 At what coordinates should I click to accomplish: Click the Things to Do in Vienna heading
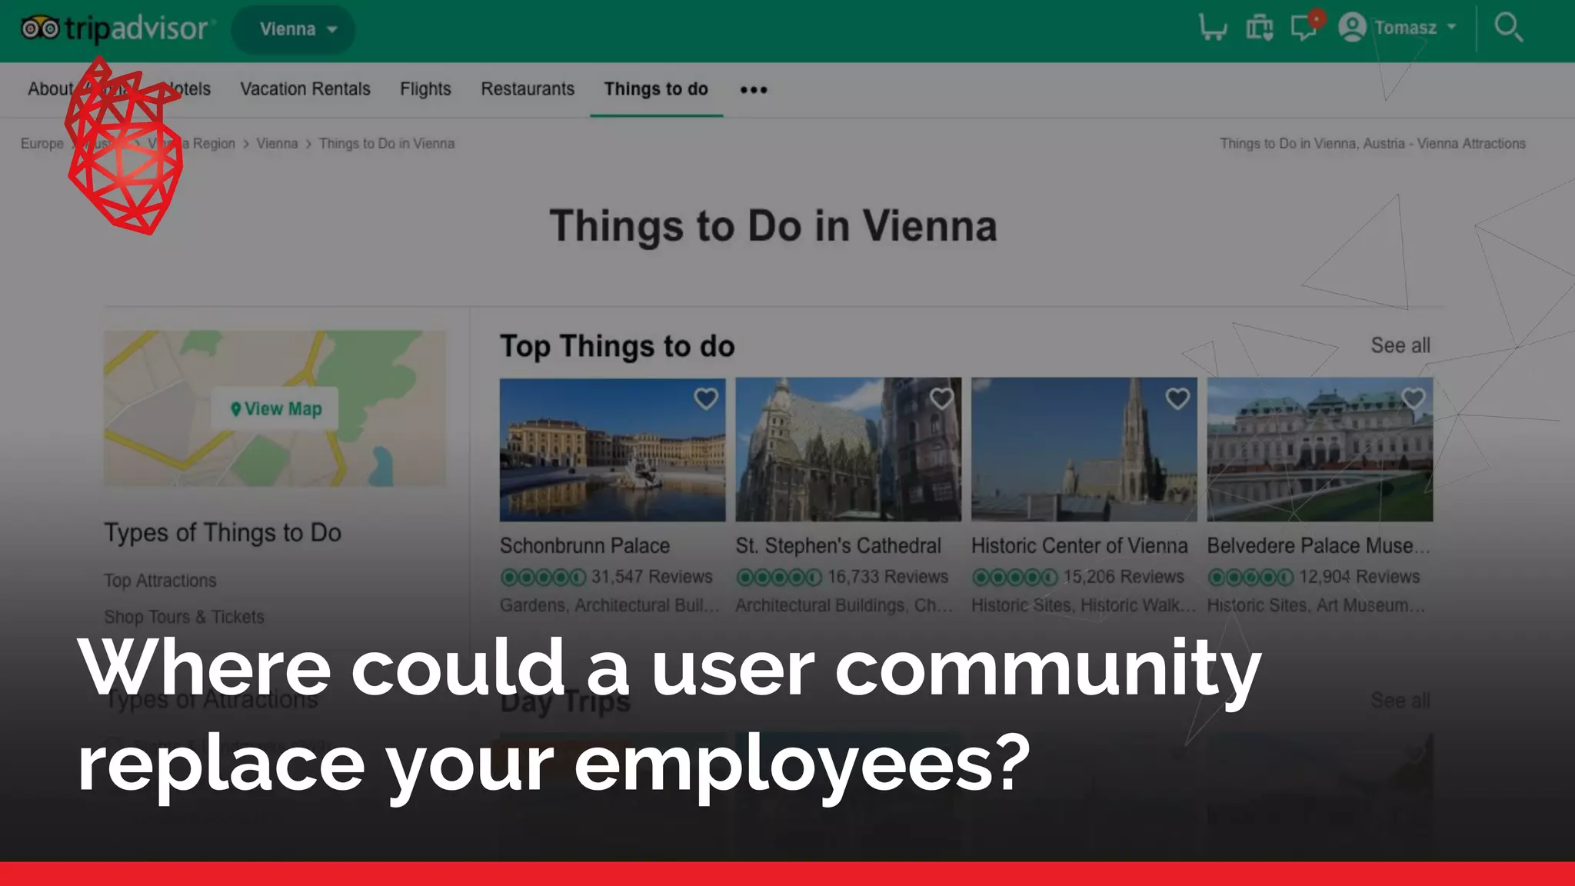pos(773,226)
